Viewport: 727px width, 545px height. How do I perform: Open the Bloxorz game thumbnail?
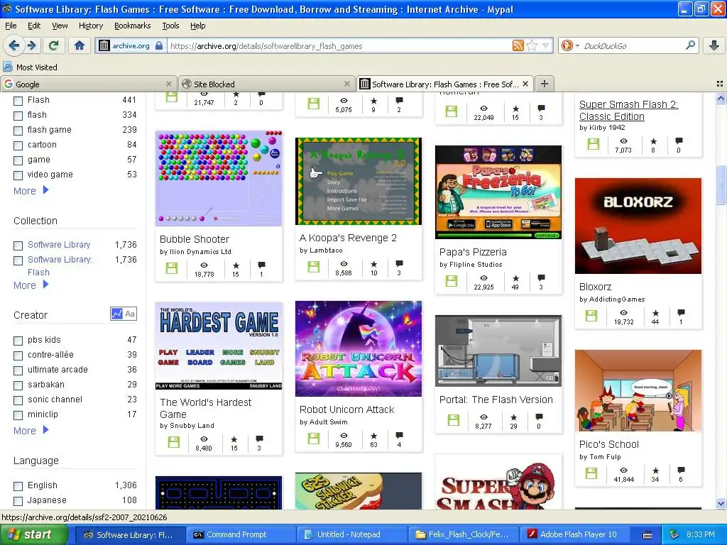point(638,226)
